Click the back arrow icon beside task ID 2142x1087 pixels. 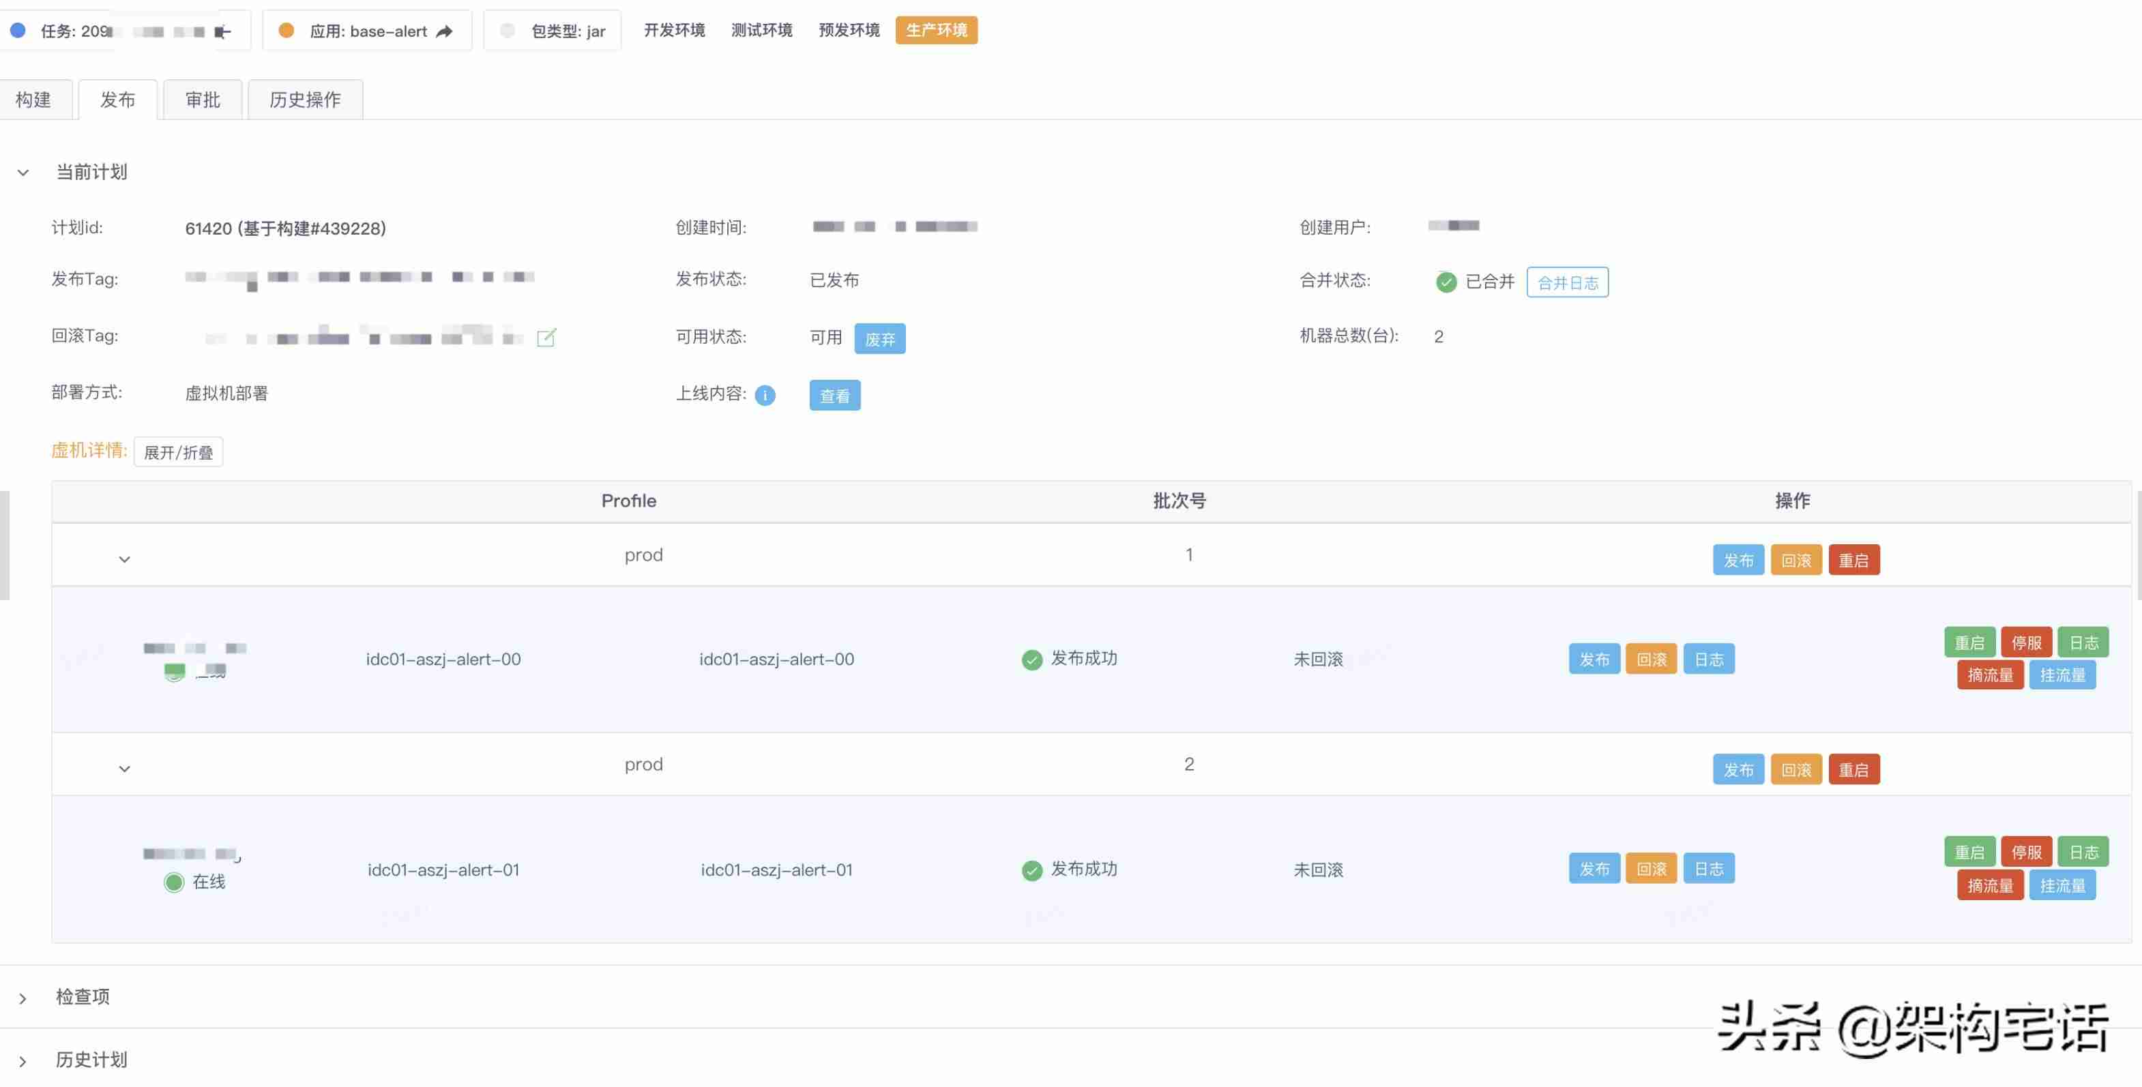pyautogui.click(x=222, y=31)
